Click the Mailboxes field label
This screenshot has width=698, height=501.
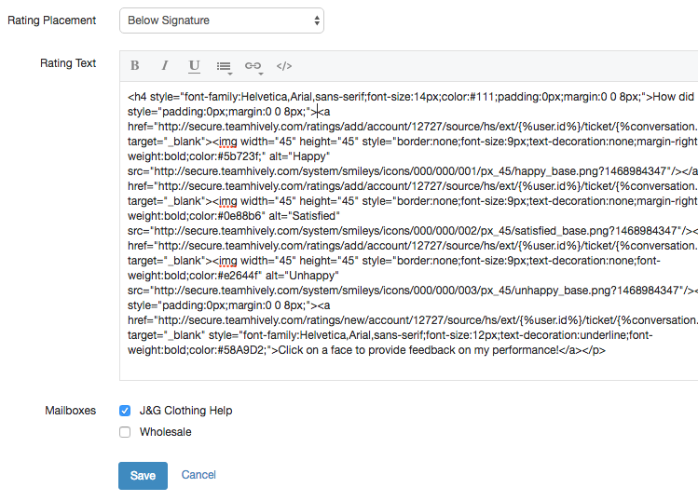(x=71, y=411)
